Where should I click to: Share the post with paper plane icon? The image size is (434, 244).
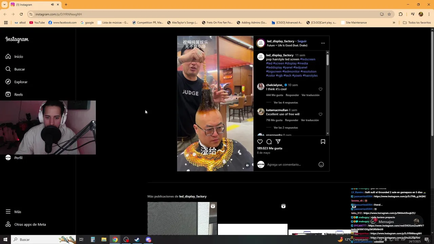[278, 142]
